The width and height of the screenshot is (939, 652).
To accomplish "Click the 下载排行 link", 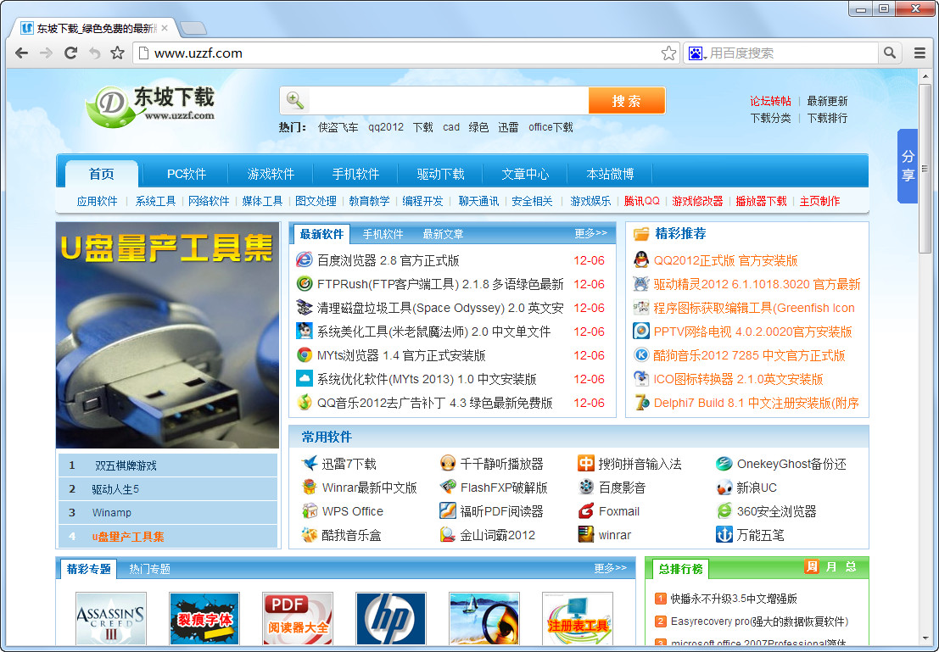I will (827, 119).
